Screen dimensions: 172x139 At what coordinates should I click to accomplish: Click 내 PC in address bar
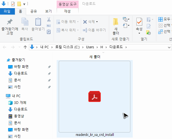(44, 47)
